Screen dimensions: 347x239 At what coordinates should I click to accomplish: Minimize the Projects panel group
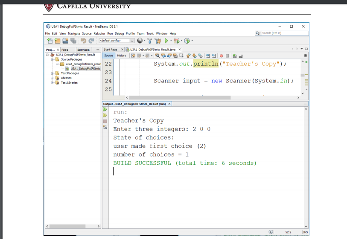(98, 50)
